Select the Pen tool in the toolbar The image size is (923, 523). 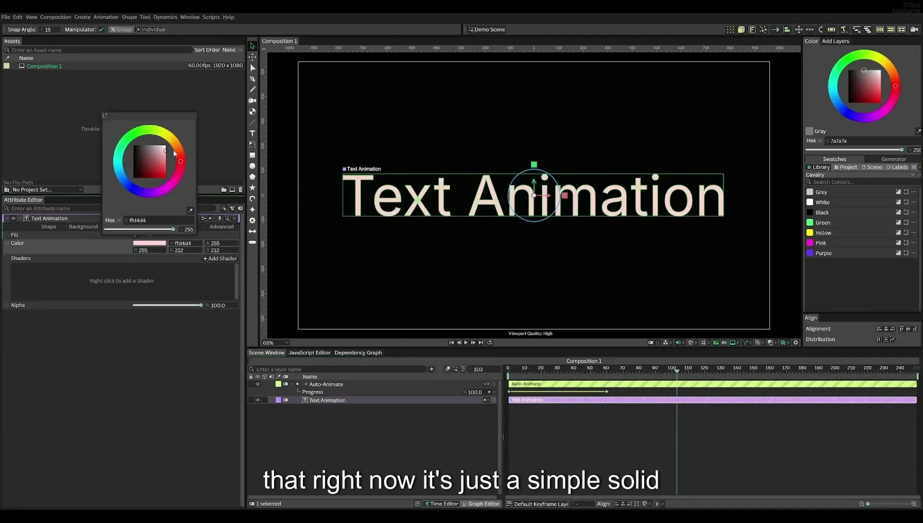coord(252,79)
